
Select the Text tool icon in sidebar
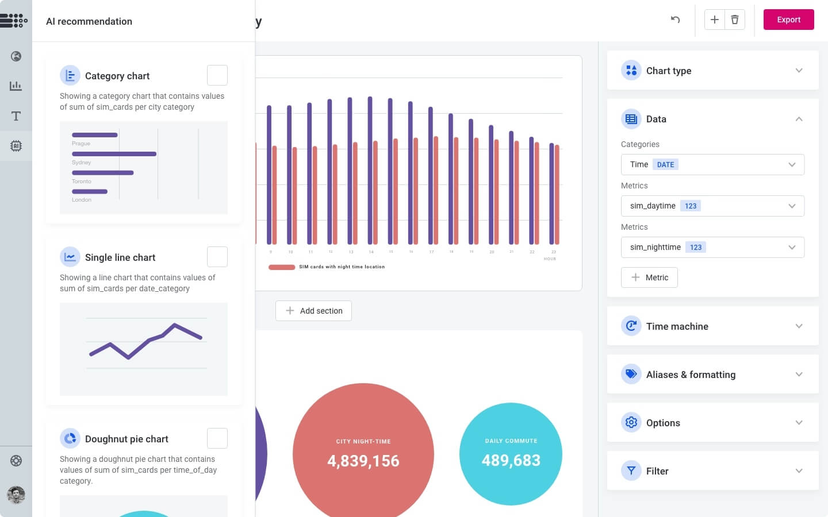tap(16, 116)
